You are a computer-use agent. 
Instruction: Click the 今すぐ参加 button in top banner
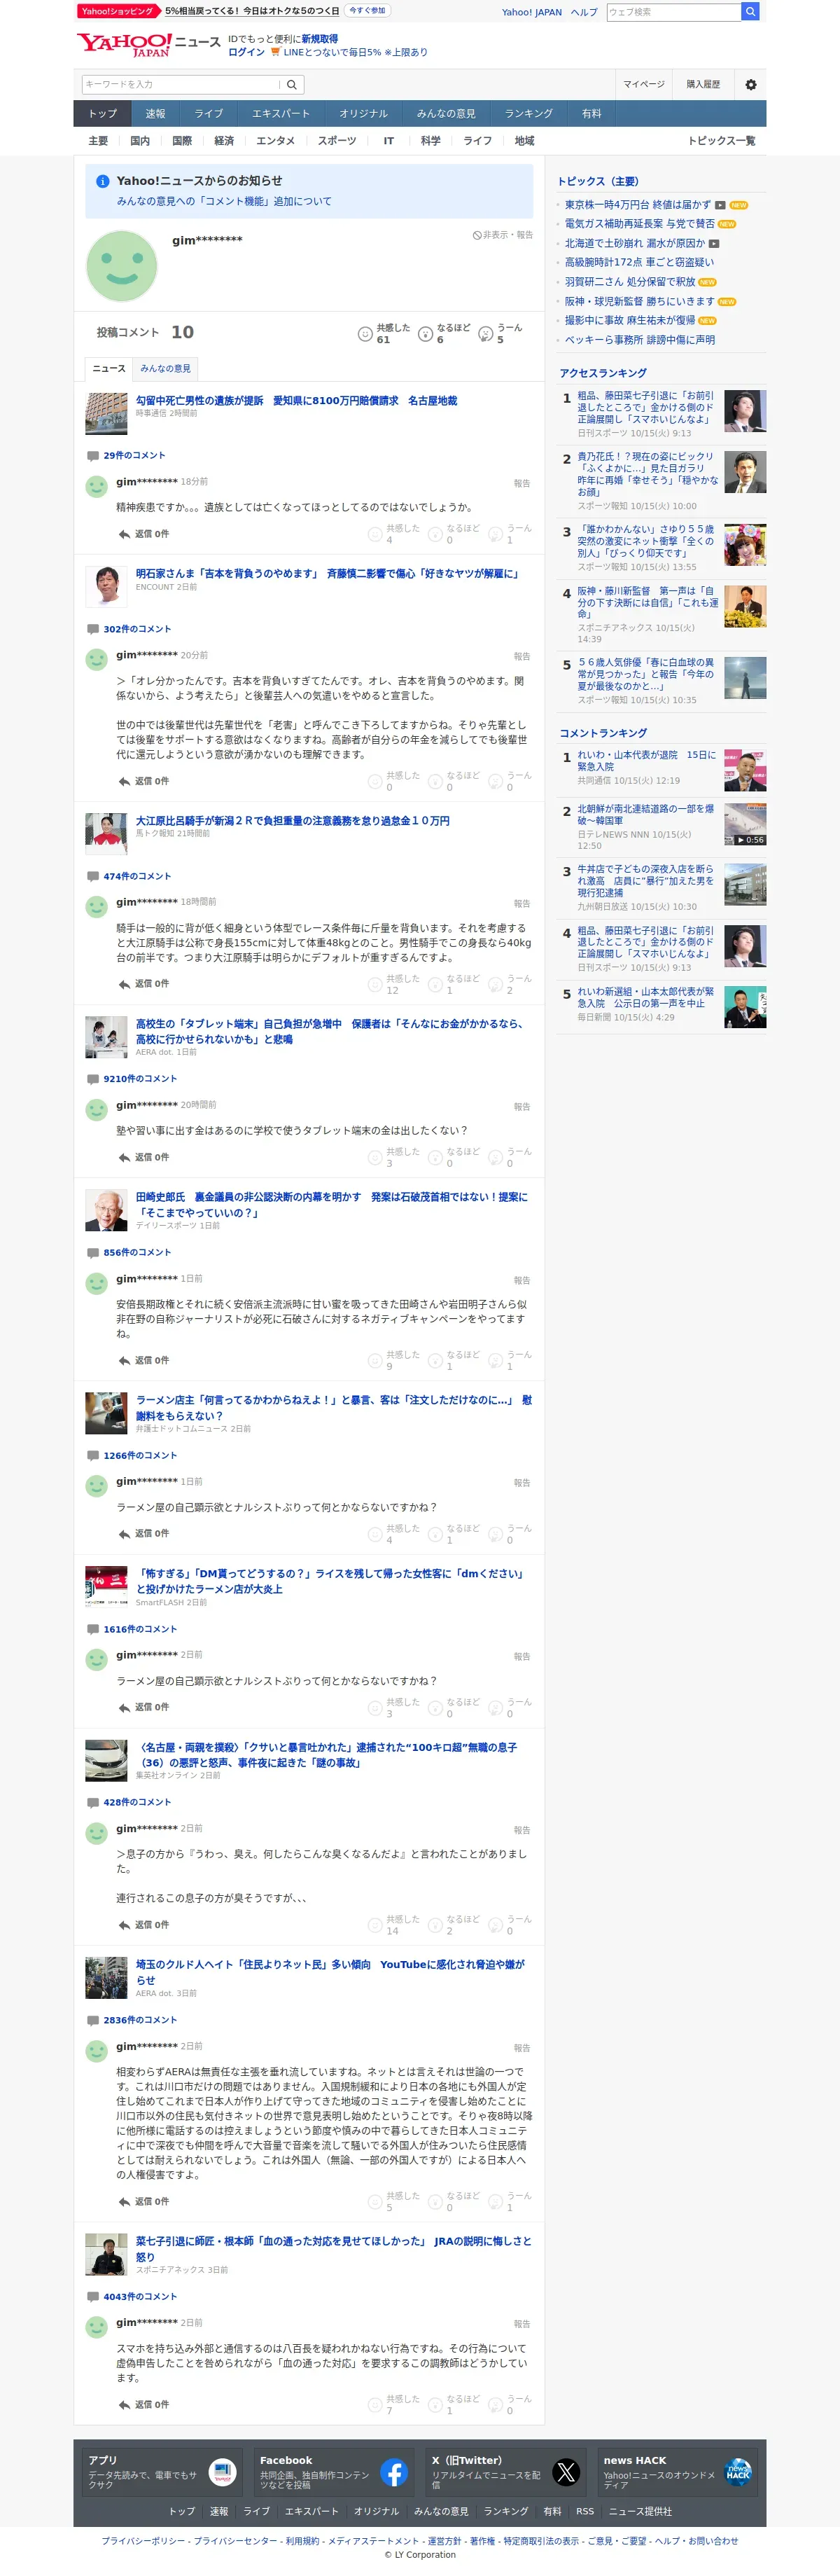367,10
